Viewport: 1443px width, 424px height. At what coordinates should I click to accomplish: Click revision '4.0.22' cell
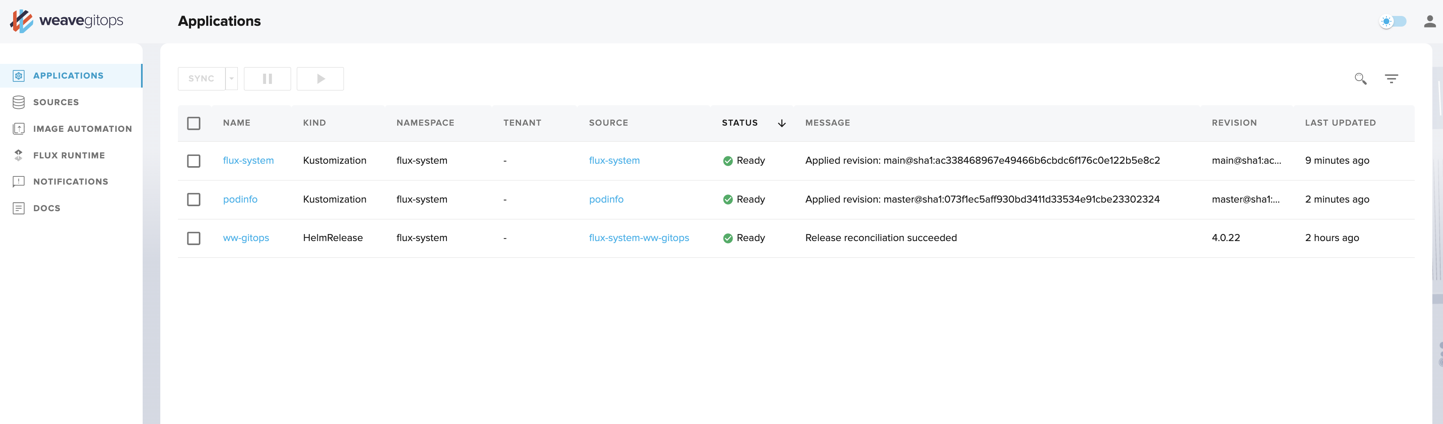pos(1226,238)
